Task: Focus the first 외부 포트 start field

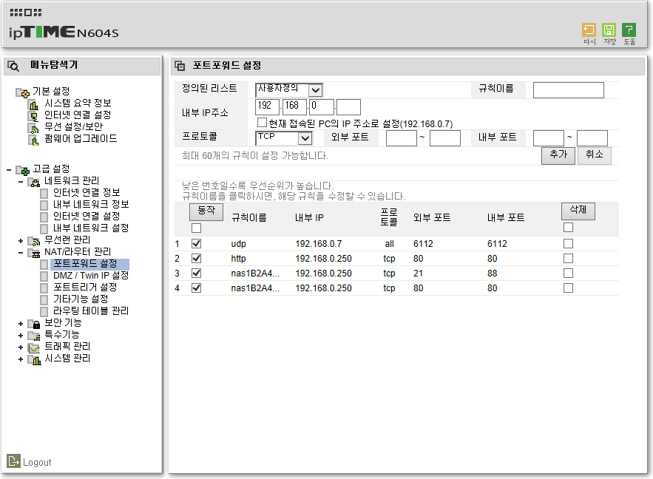Action: coord(402,138)
